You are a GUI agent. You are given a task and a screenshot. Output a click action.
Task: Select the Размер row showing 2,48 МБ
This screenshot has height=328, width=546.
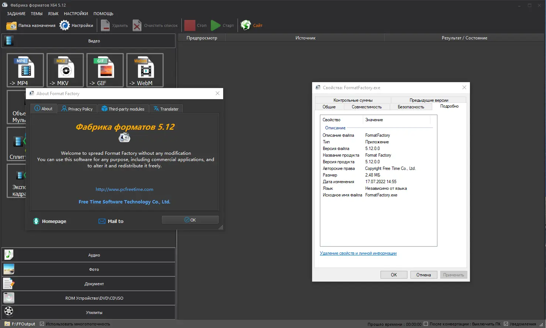click(378, 175)
